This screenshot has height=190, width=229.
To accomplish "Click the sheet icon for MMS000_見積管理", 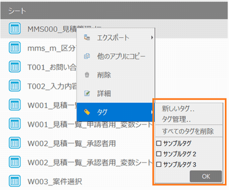I will tap(15, 28).
